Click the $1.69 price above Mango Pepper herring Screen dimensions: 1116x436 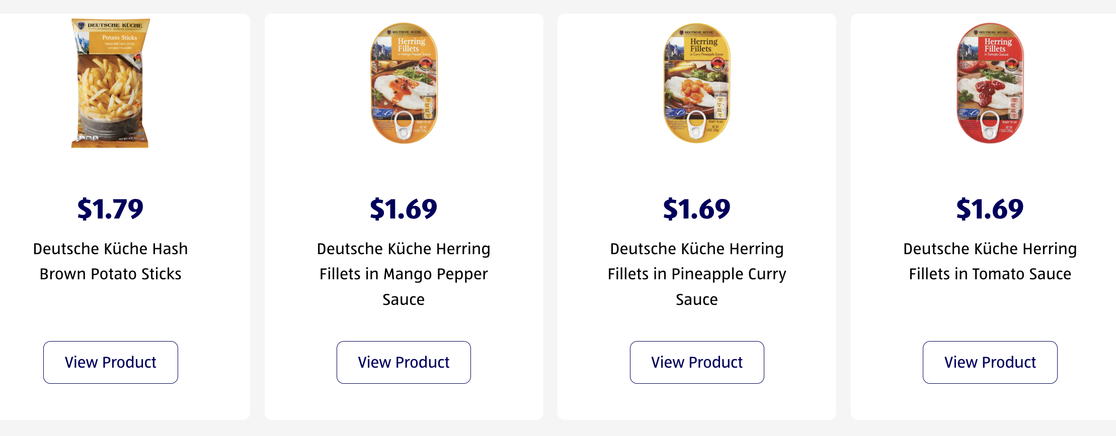pyautogui.click(x=404, y=209)
